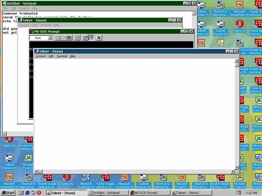Open the Start menu
Screen dimensions: 262x196
click(x=8, y=193)
